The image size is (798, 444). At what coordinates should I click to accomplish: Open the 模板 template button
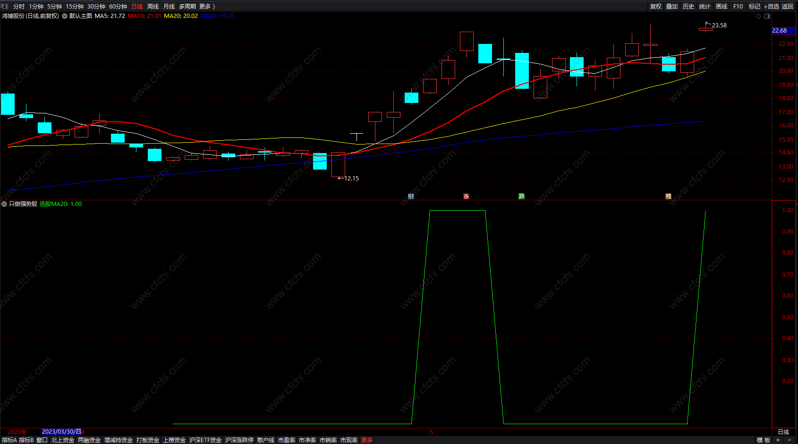[x=764, y=440]
